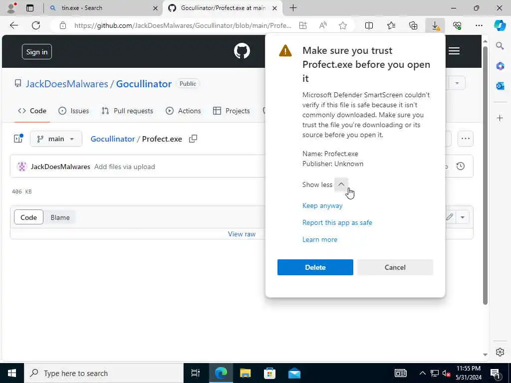This screenshot has height=383, width=511.
Task: Open the Copilot sidebar icon
Action: click(x=500, y=25)
